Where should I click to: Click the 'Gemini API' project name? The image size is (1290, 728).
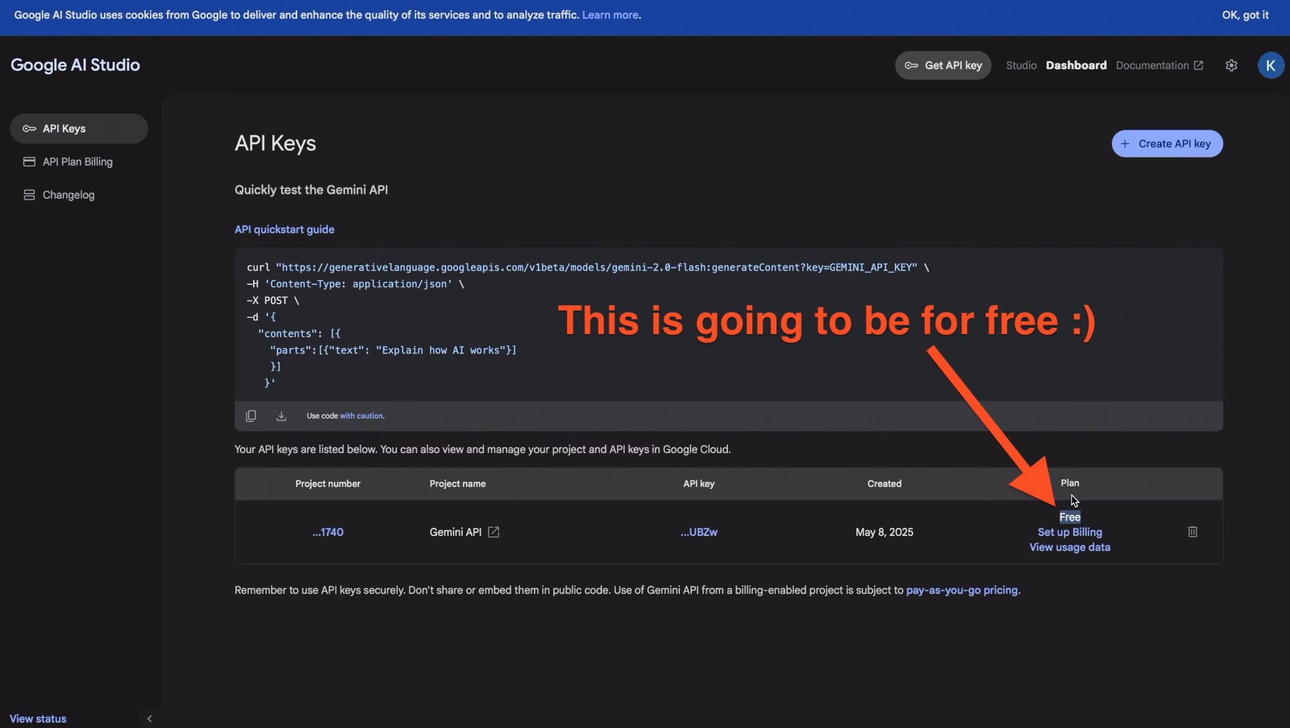[455, 532]
